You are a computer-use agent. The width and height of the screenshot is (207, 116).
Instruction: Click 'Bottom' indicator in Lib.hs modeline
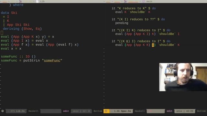[x=98, y=111]
